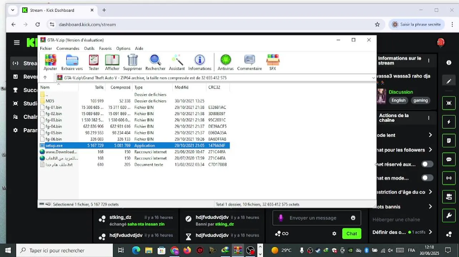Click the green Chat button
This screenshot has height=257, width=459.
(x=351, y=233)
